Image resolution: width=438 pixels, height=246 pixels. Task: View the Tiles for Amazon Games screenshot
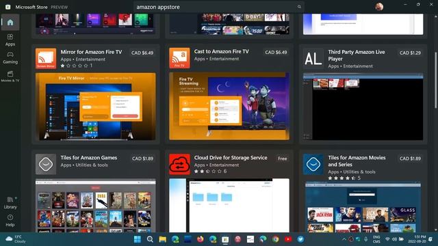tap(96, 206)
